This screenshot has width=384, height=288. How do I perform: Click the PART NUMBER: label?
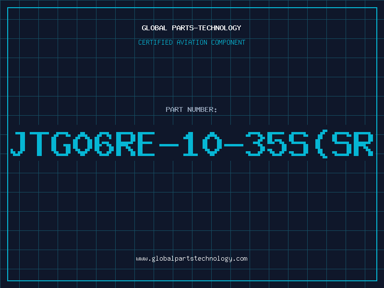click(x=191, y=109)
